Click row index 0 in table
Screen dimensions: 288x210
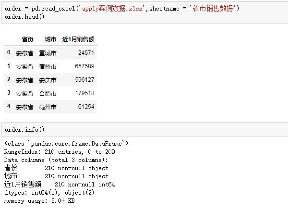[x=9, y=52]
